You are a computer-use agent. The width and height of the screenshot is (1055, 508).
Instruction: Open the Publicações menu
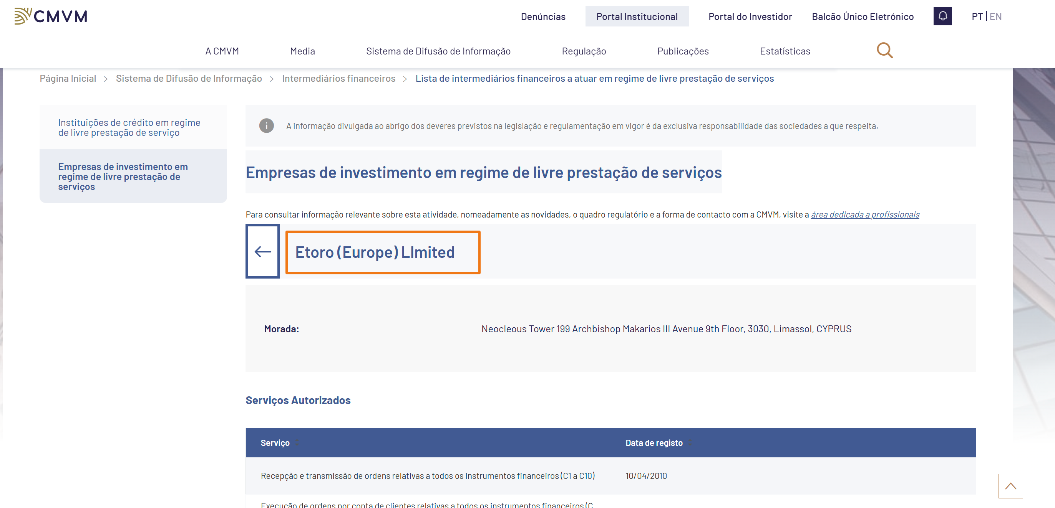683,51
